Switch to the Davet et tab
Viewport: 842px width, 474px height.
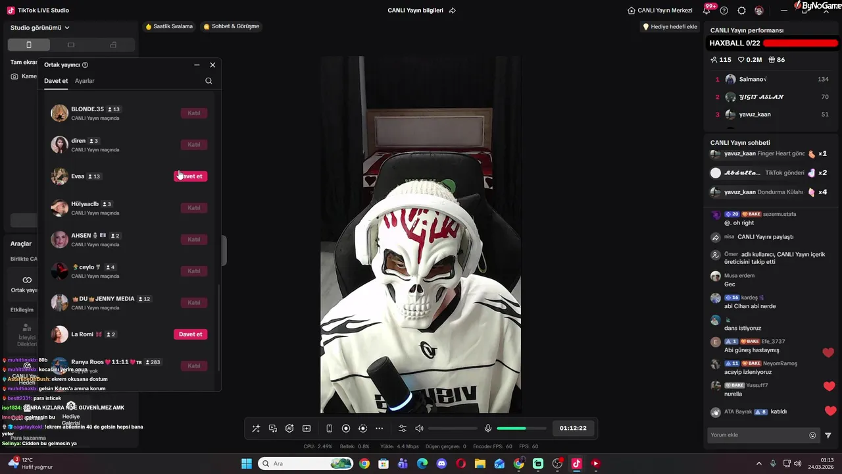pos(56,81)
